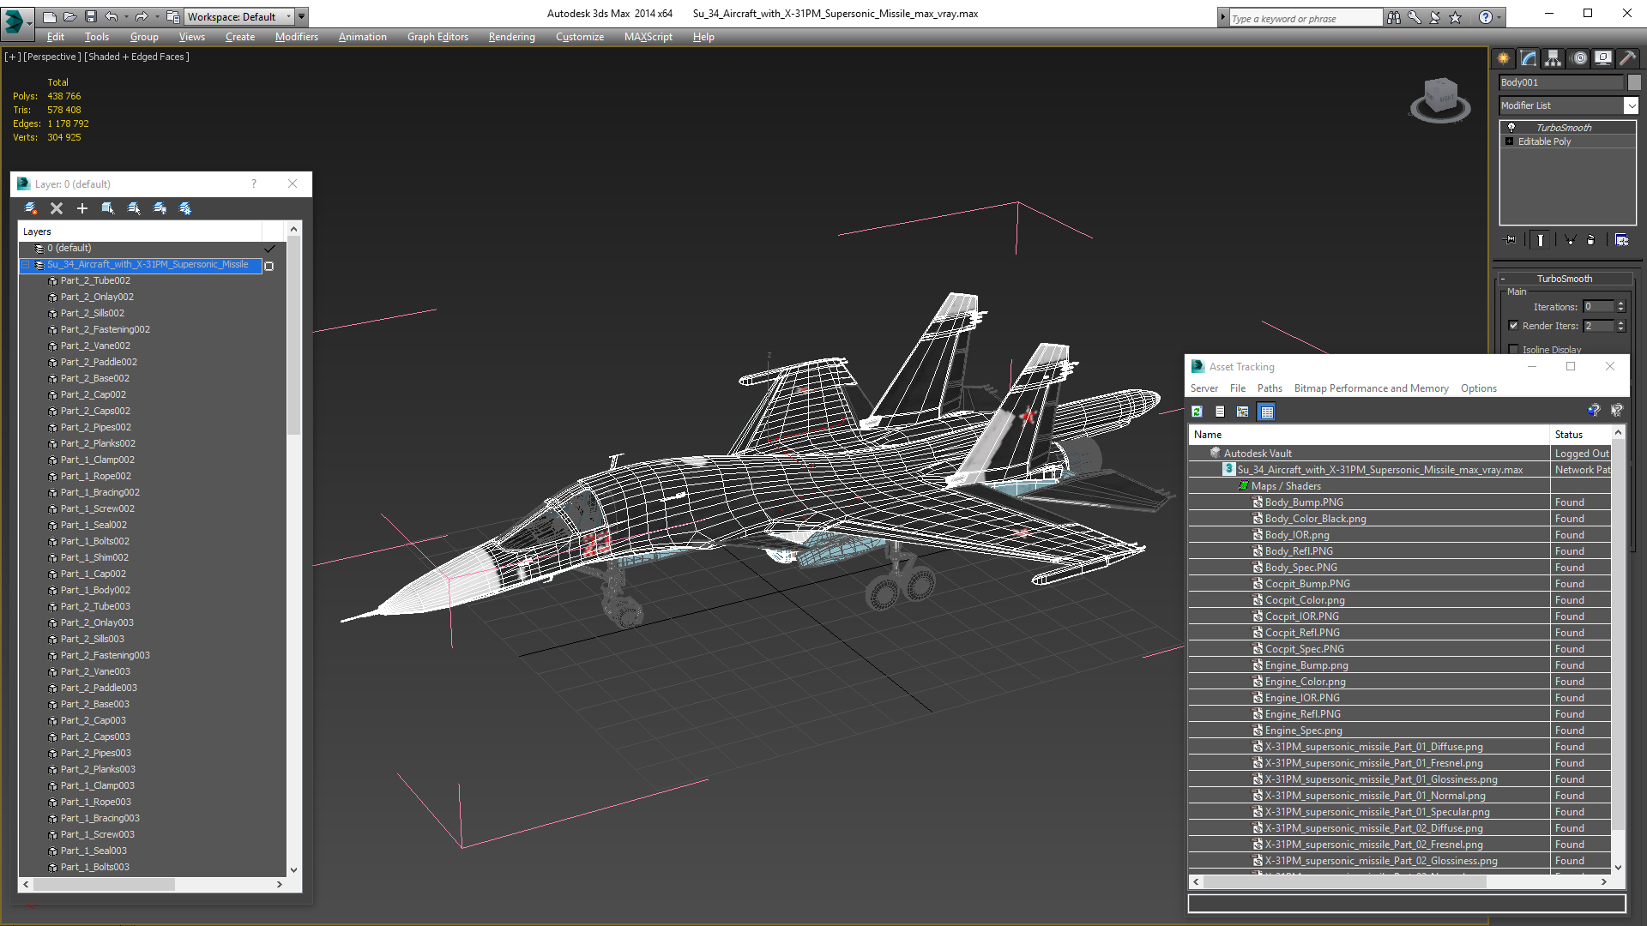This screenshot has width=1647, height=926.
Task: Open the Modify command panel tab
Action: coord(1529,58)
